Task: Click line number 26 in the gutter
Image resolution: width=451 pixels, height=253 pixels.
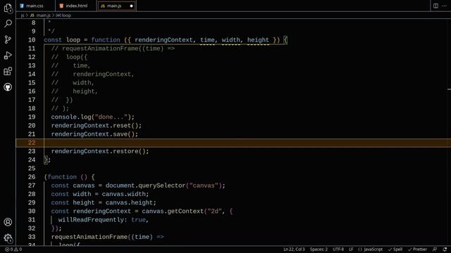Action: [x=32, y=177]
